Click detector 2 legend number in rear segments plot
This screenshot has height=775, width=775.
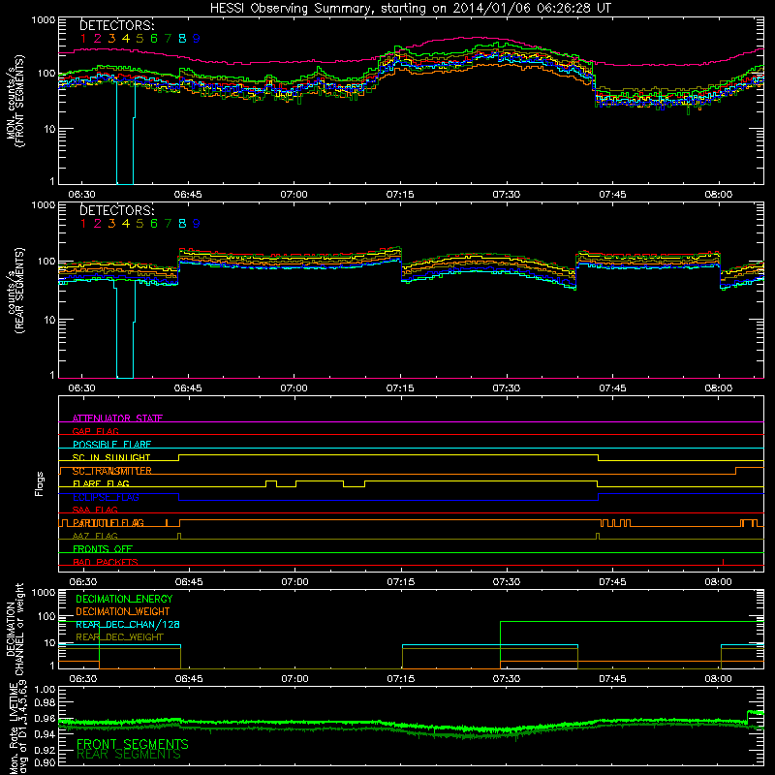98,224
